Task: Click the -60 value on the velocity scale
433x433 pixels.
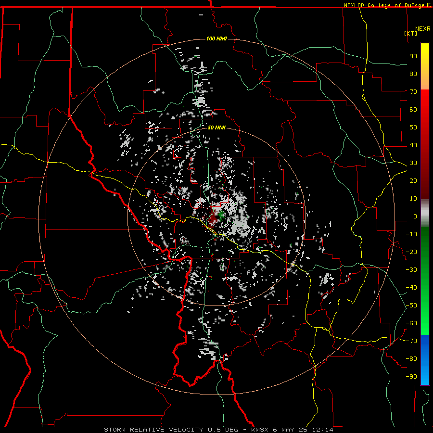Action: pos(411,323)
